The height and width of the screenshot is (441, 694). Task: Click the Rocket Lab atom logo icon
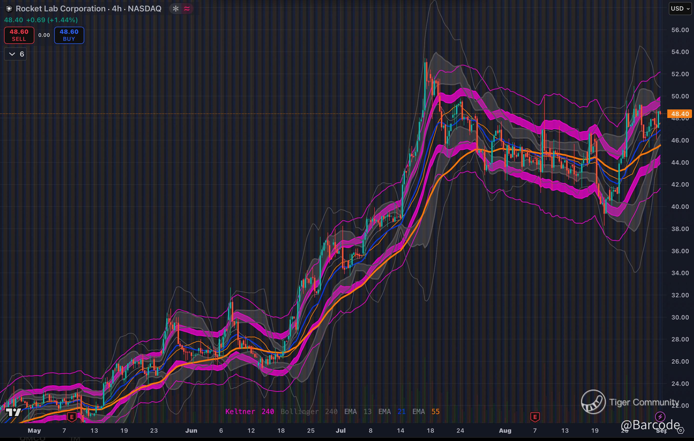point(9,9)
